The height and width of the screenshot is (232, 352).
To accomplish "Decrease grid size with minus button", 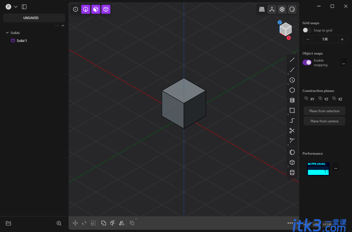I will click(308, 39).
